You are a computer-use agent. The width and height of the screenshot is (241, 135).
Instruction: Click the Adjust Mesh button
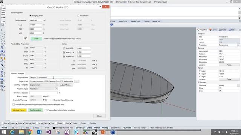(66, 85)
